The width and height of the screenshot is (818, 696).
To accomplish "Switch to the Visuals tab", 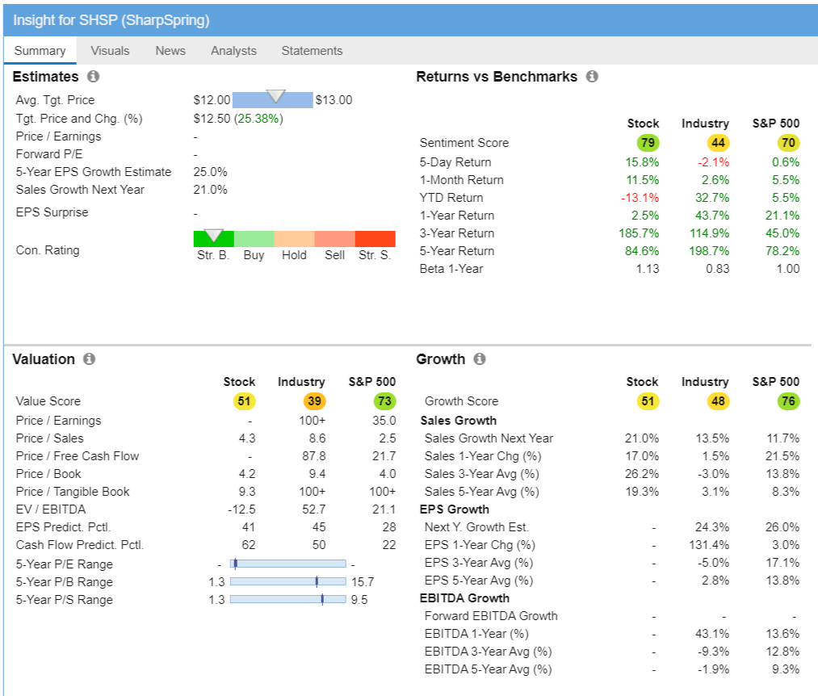I will point(110,50).
